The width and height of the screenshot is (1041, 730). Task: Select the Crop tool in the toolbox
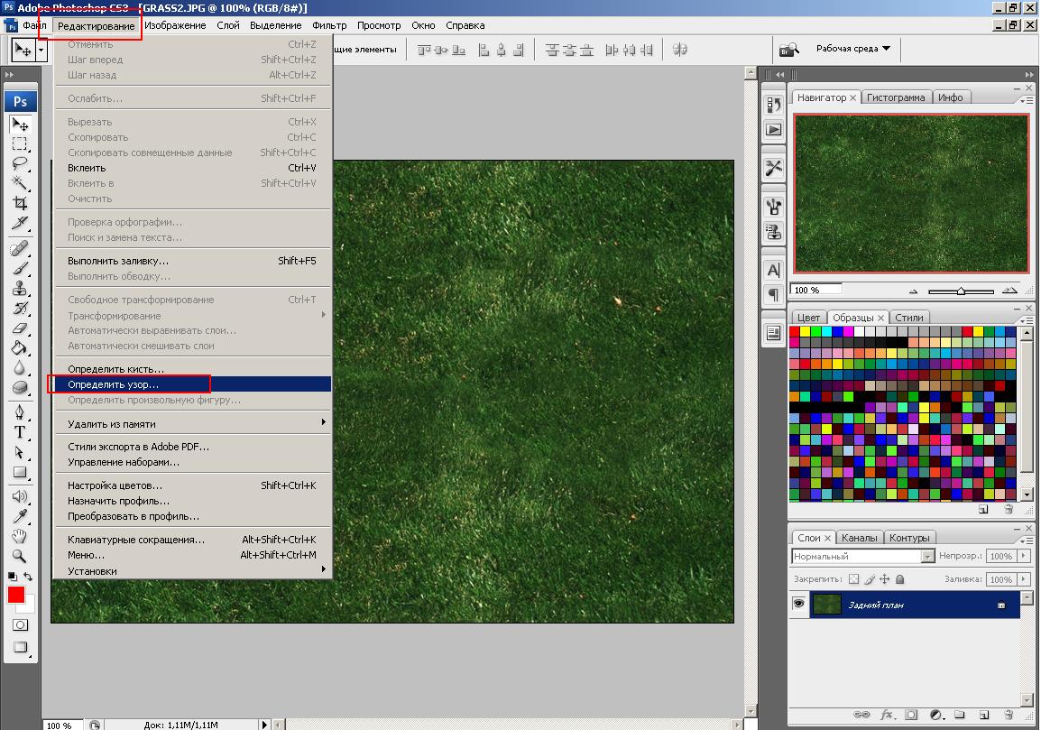click(x=20, y=203)
